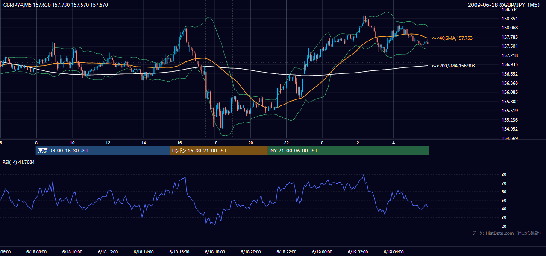The height and width of the screenshot is (256, 546).
Task: Click the chart hour tick 10
Action: [72, 143]
